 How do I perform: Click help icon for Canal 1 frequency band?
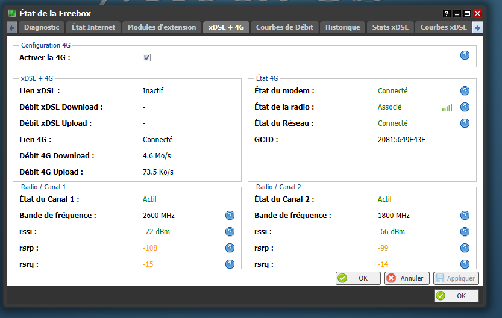pyautogui.click(x=230, y=216)
